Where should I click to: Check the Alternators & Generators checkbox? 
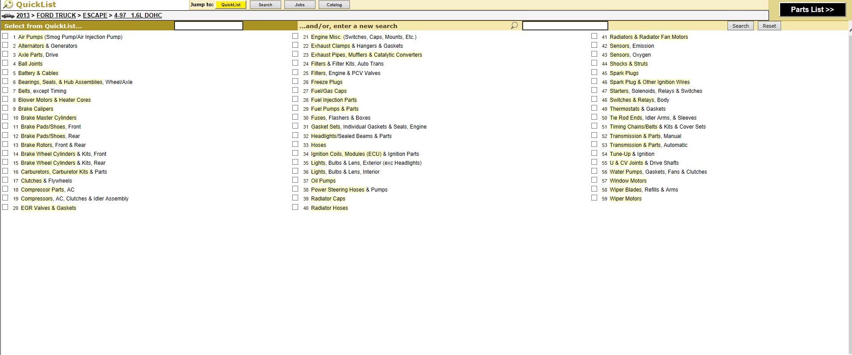click(x=5, y=45)
